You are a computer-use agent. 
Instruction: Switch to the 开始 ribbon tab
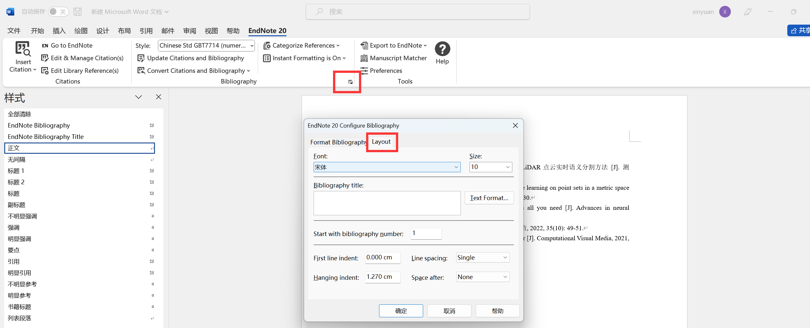point(37,31)
